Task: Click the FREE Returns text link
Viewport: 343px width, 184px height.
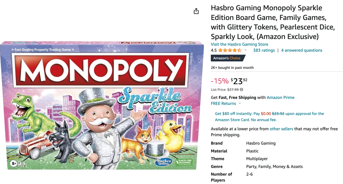Action: coord(223,104)
